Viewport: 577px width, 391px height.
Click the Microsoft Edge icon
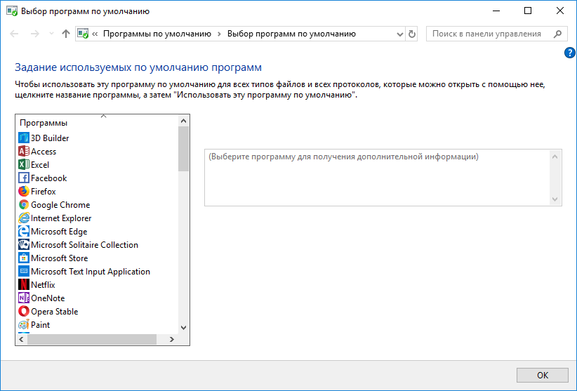tap(24, 232)
